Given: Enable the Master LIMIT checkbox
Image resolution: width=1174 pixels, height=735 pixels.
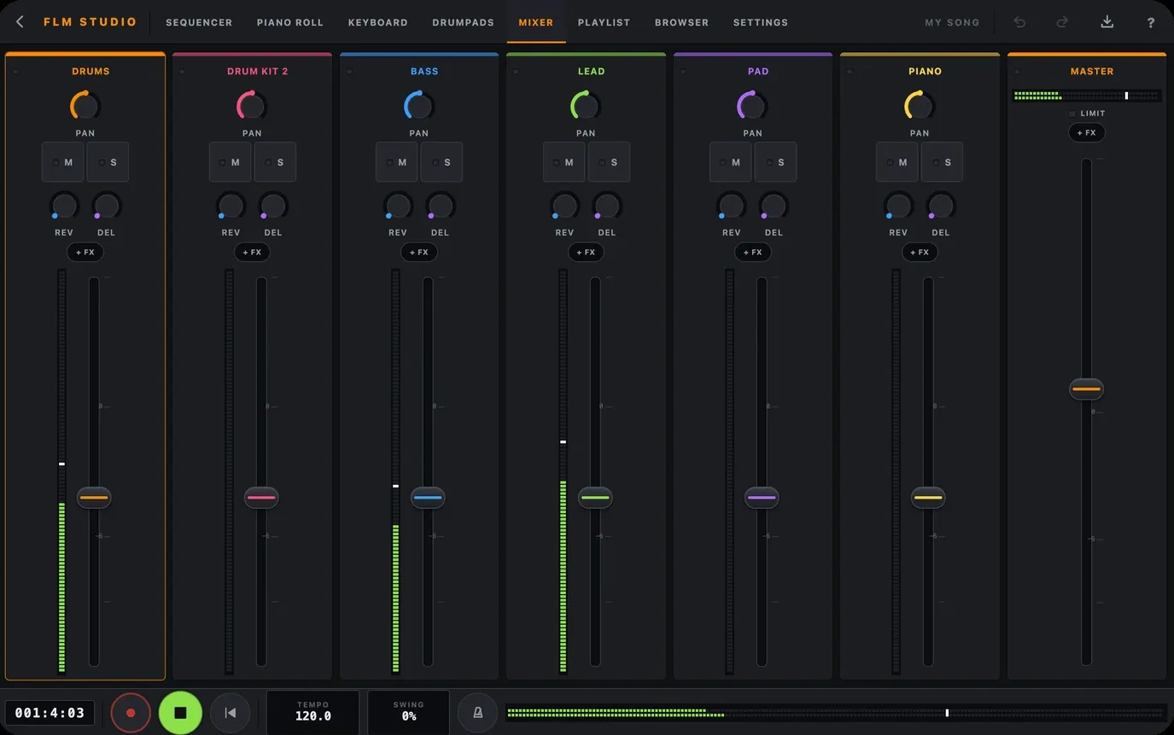Looking at the screenshot, I should click(x=1073, y=114).
